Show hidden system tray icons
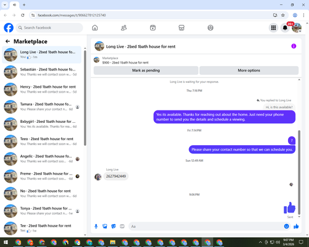Image resolution: width=309 pixels, height=247 pixels. [x=260, y=242]
